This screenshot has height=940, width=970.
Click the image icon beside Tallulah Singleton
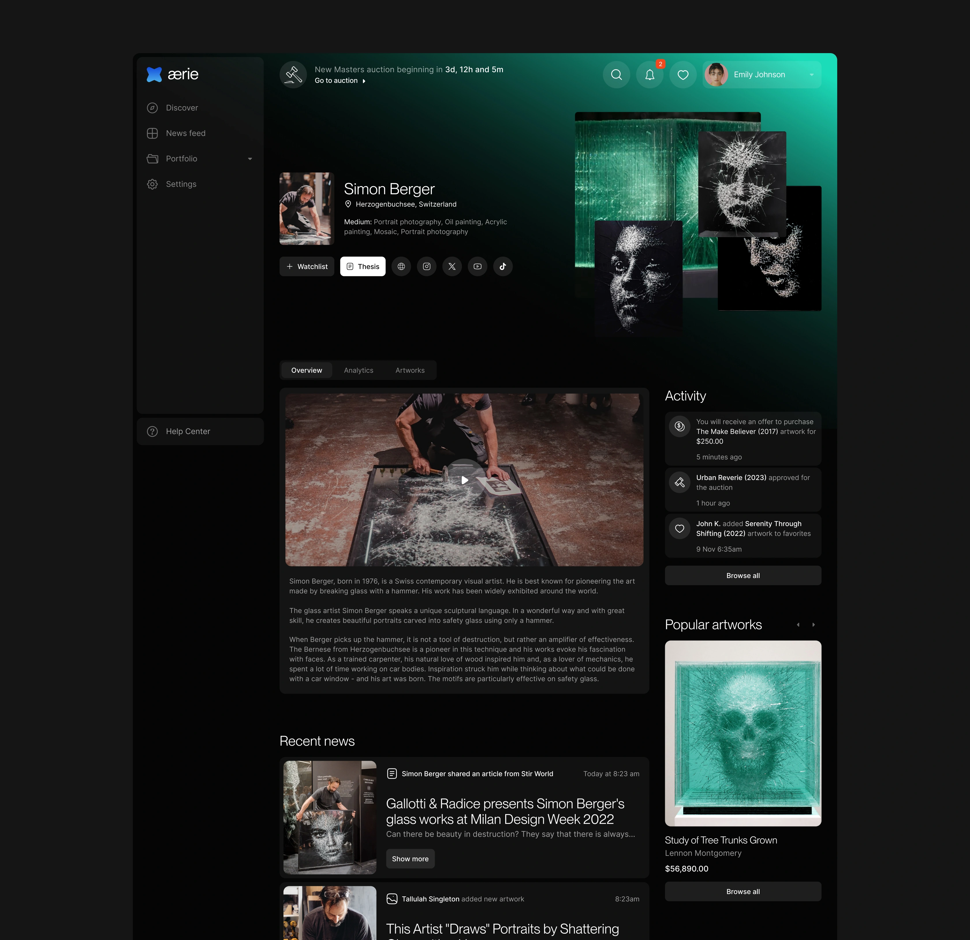[x=392, y=899]
